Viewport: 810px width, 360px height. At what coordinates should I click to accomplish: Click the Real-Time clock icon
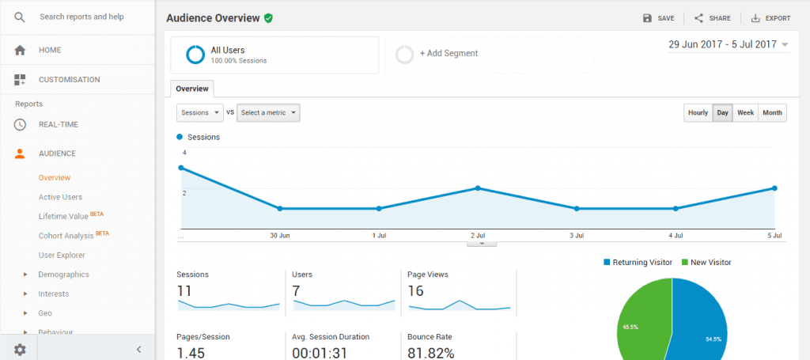point(20,124)
